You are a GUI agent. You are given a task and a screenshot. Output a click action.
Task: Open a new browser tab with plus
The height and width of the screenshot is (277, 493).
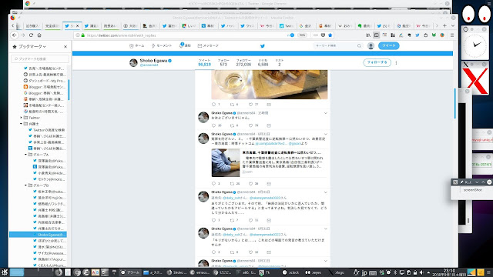(x=444, y=25)
